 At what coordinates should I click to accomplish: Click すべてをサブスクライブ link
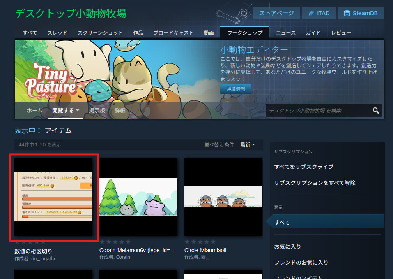[304, 167]
